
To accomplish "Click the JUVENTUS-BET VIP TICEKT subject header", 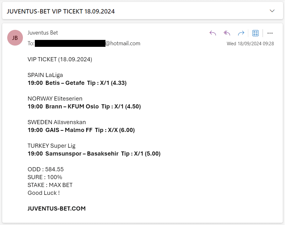I will tap(61, 11).
